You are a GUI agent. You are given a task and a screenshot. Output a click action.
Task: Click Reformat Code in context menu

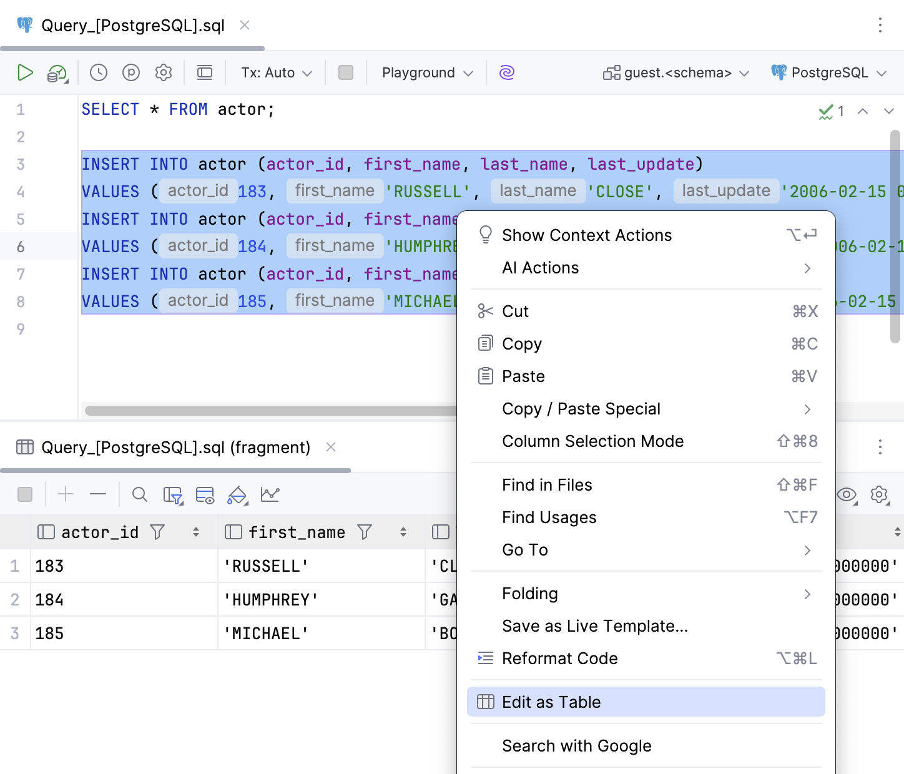coord(560,658)
